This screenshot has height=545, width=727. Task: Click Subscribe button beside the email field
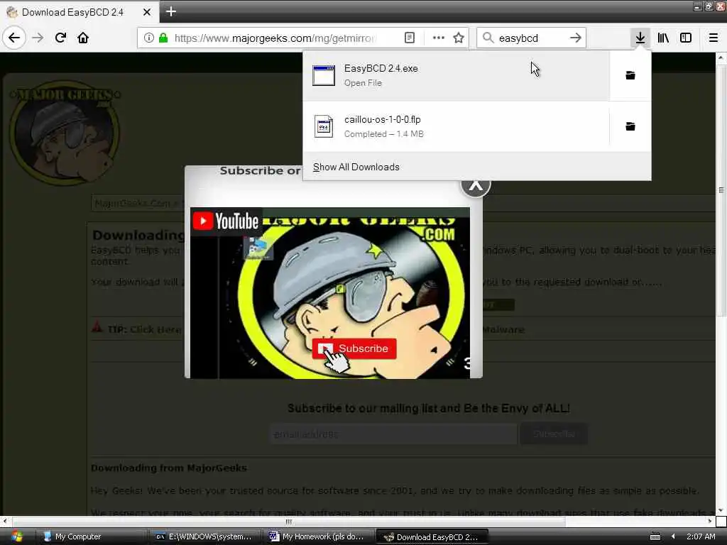[x=554, y=434]
